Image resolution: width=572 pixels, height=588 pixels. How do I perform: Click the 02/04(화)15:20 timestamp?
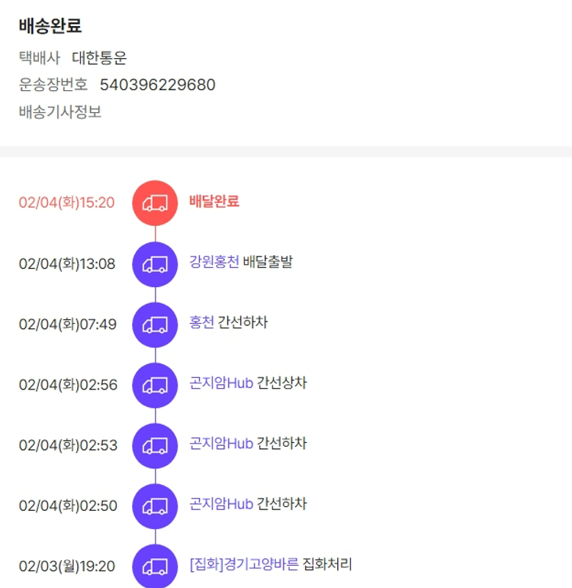(x=67, y=203)
